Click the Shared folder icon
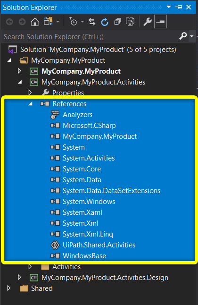Image resolution: width=198 pixels, height=305 pixels. click(x=24, y=288)
